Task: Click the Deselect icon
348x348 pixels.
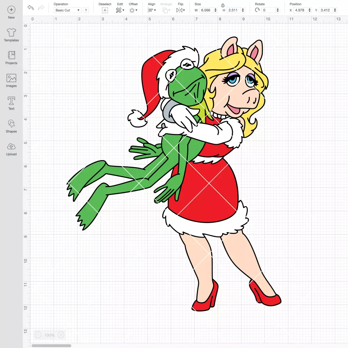Action: point(105,10)
